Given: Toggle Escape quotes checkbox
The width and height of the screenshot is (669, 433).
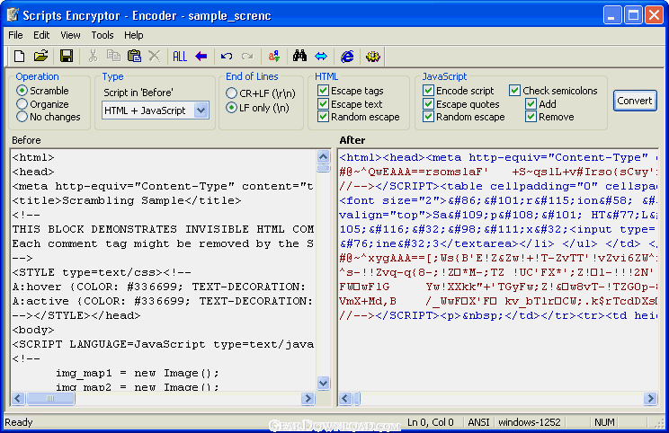Looking at the screenshot, I should (x=428, y=103).
